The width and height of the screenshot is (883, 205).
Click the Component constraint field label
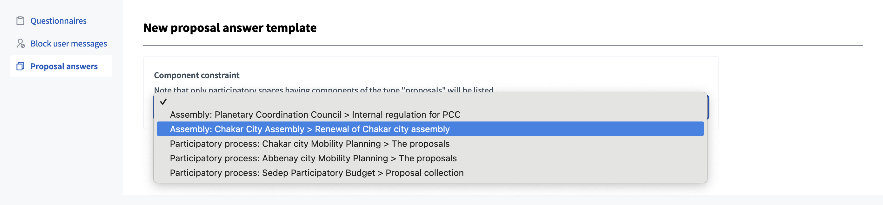(x=196, y=75)
